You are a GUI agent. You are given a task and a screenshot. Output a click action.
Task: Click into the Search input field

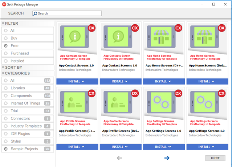[67, 13]
